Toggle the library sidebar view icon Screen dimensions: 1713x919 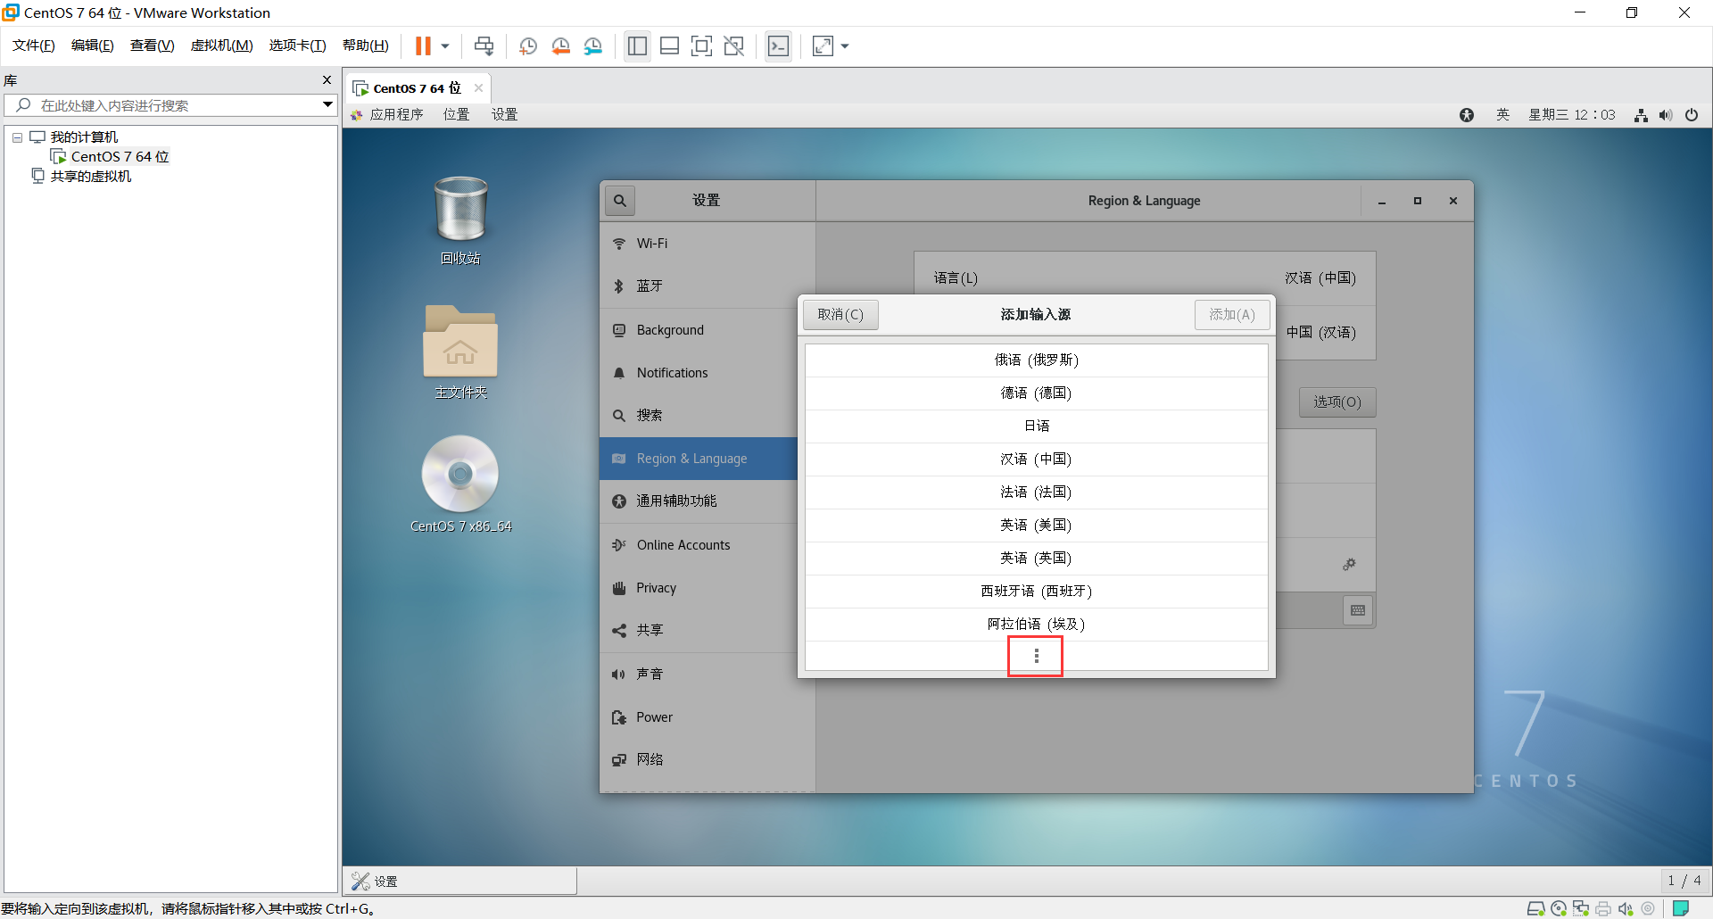pyautogui.click(x=637, y=46)
